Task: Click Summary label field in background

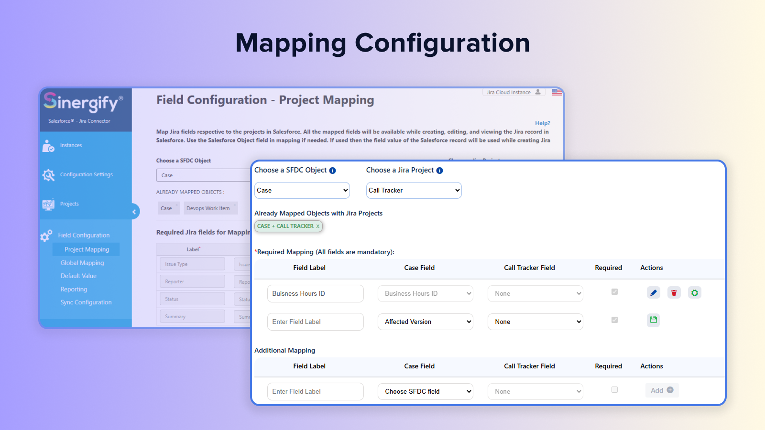Action: click(192, 316)
